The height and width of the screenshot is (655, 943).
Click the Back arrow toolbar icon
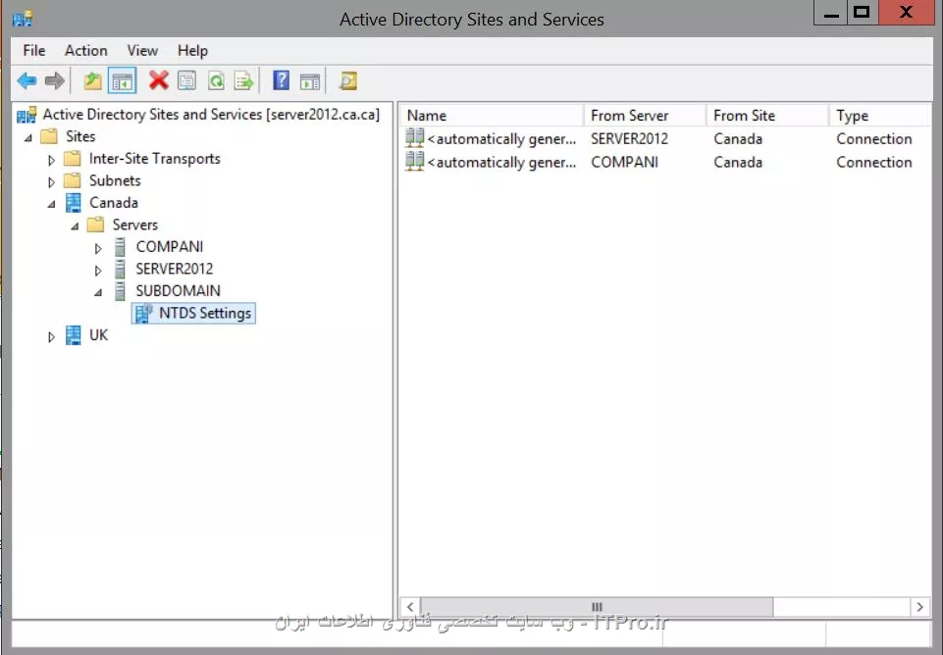pyautogui.click(x=27, y=80)
